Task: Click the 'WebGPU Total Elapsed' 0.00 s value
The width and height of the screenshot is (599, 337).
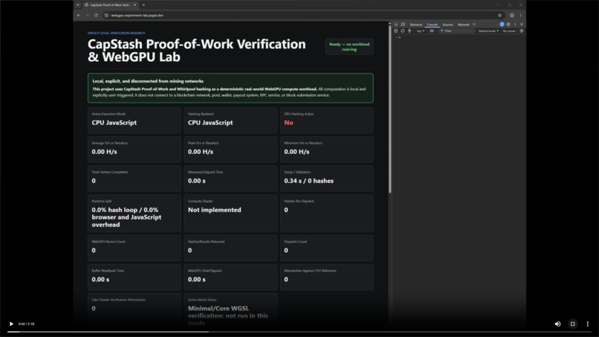Action: point(197,280)
